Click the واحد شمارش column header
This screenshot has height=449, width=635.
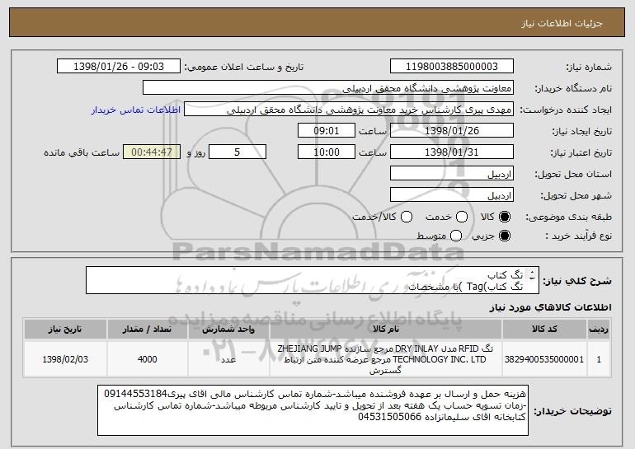(x=228, y=330)
